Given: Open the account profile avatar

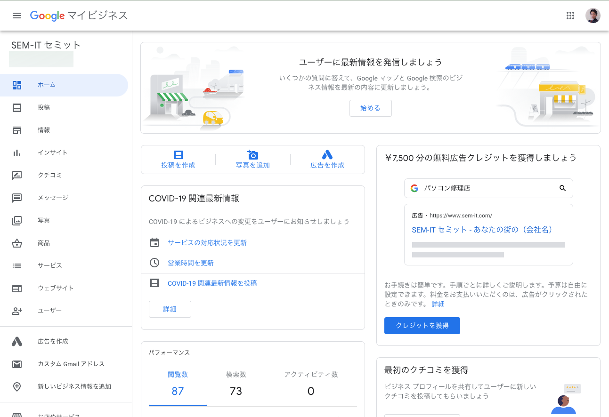Looking at the screenshot, I should (x=593, y=16).
